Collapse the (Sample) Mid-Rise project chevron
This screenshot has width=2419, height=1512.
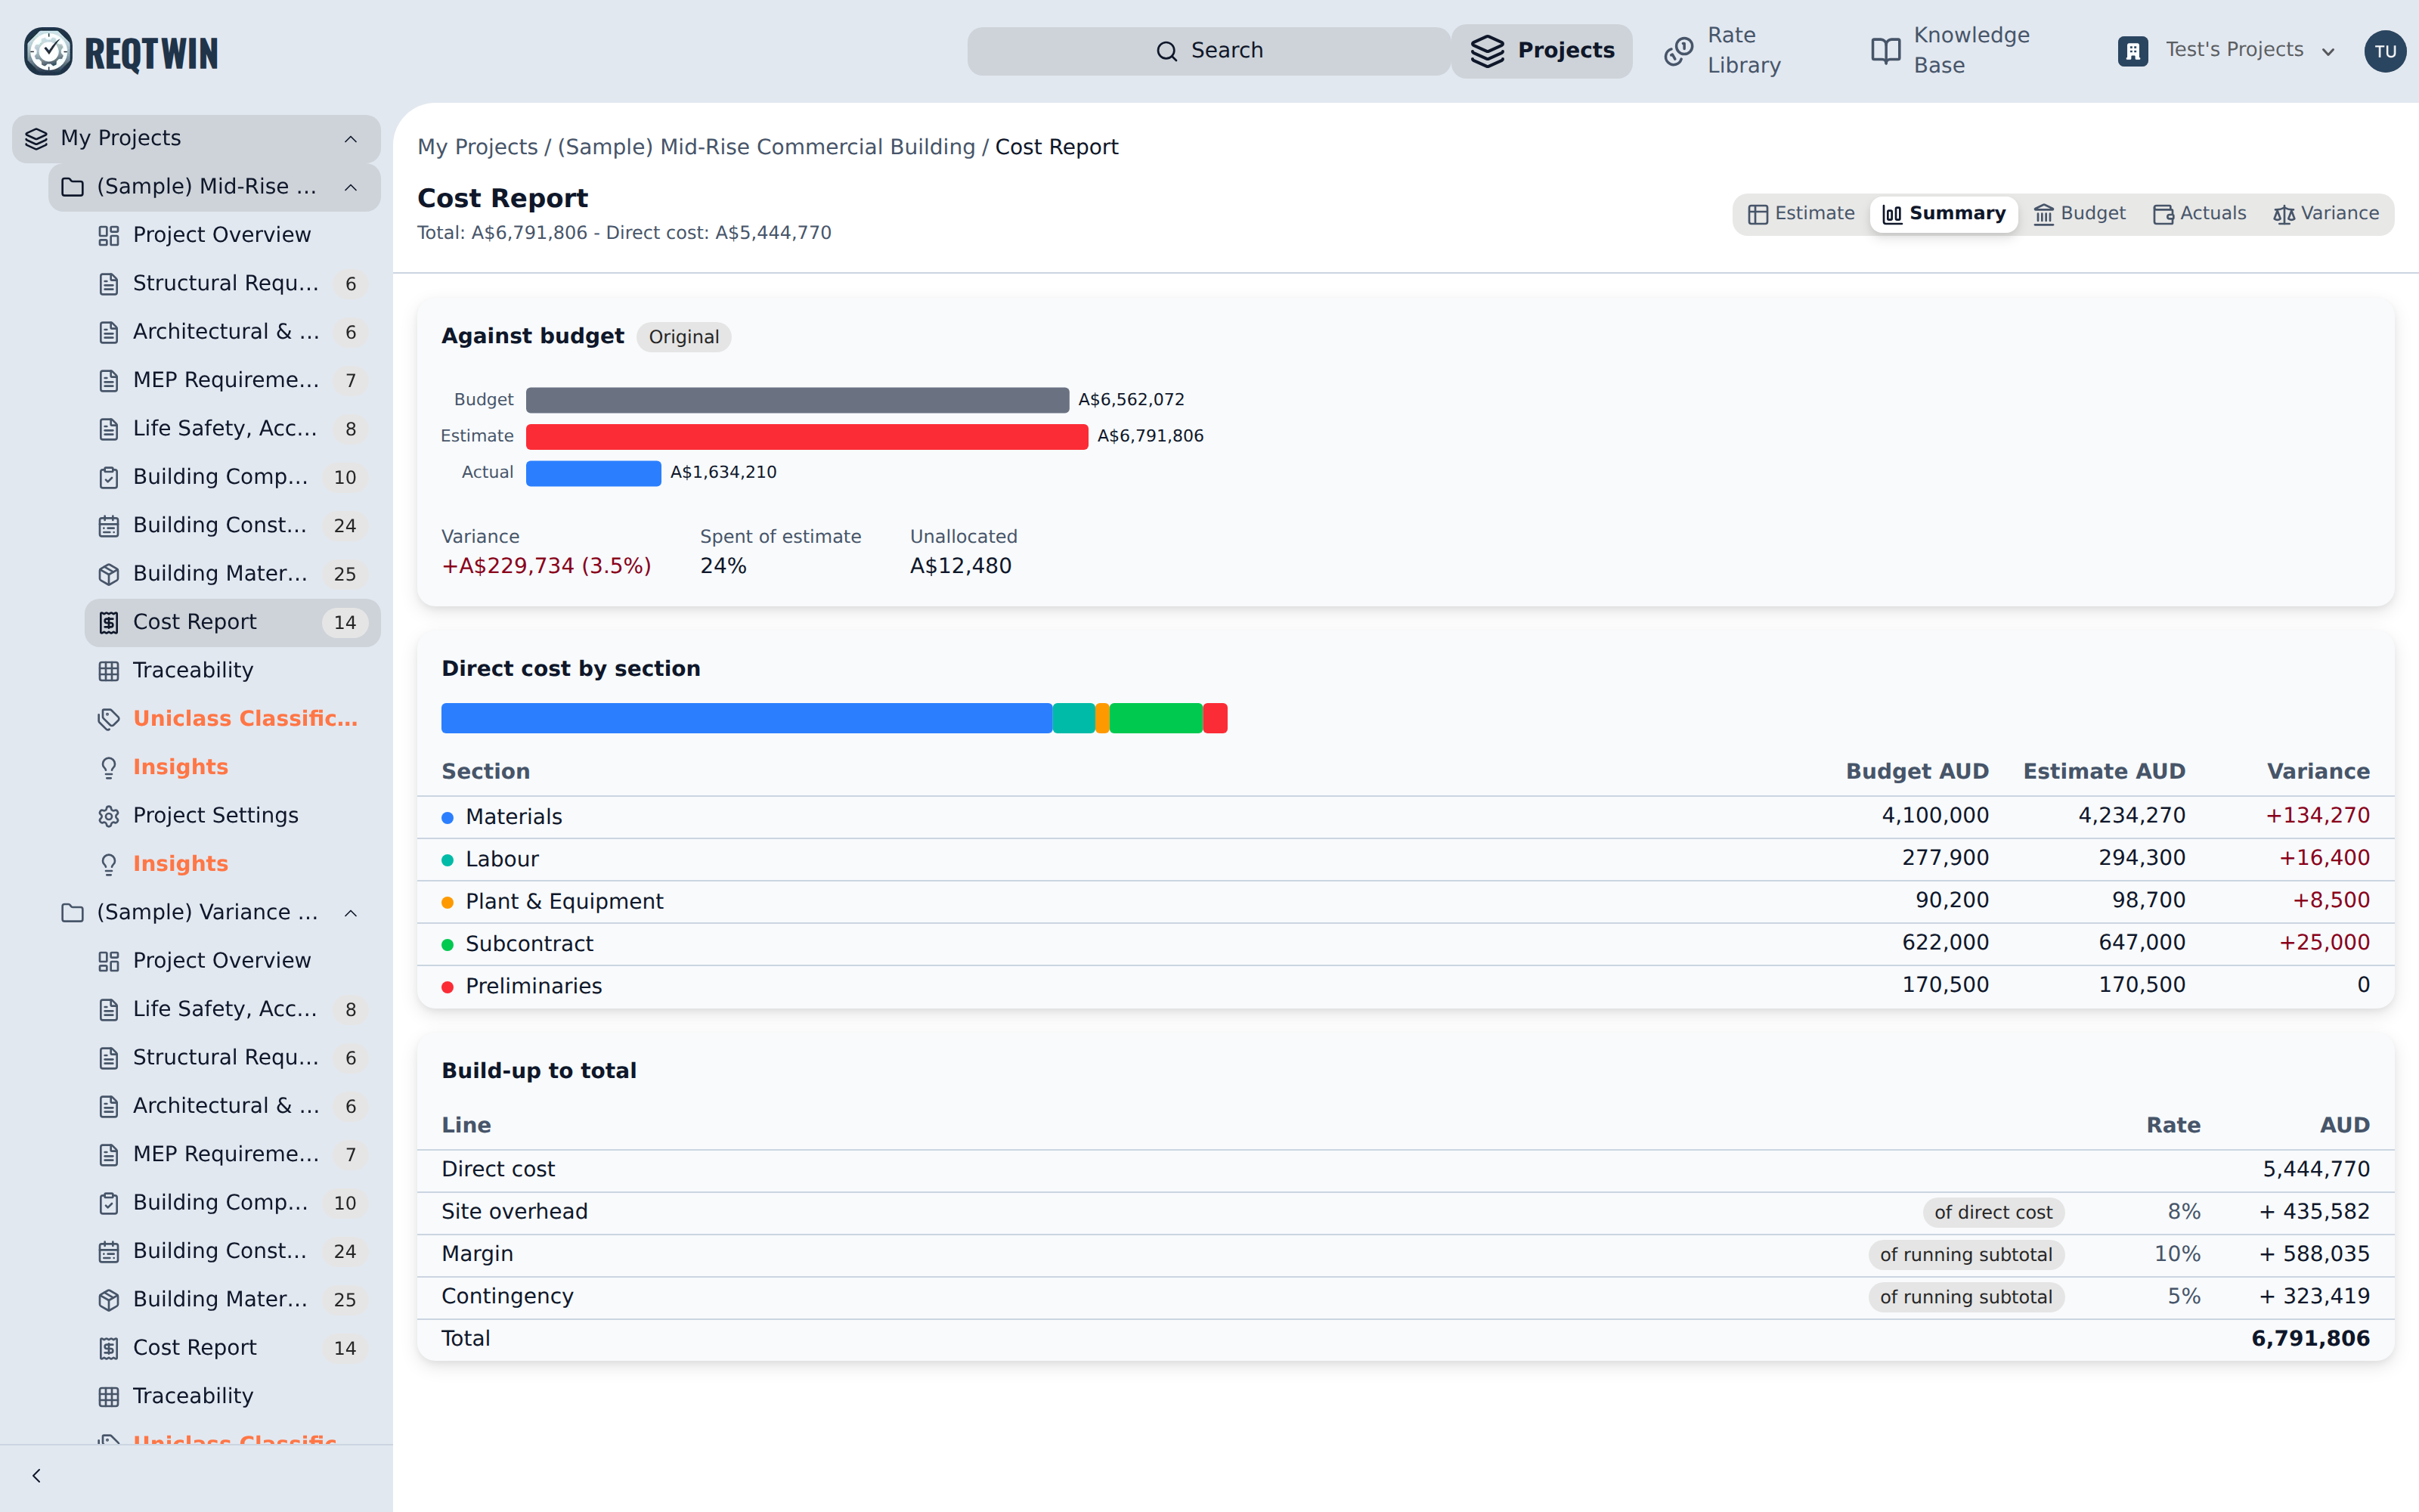click(351, 187)
